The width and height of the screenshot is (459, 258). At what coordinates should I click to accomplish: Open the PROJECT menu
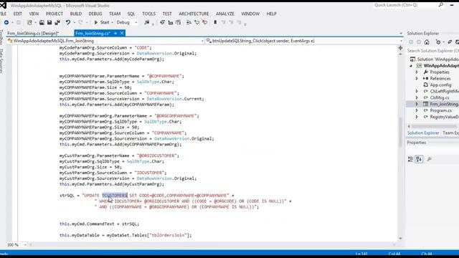(x=55, y=14)
